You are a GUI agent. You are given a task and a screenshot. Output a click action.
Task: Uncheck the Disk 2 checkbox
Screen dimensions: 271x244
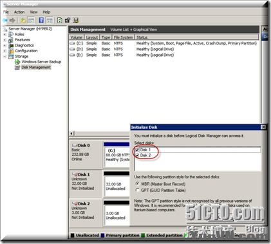coord(137,155)
